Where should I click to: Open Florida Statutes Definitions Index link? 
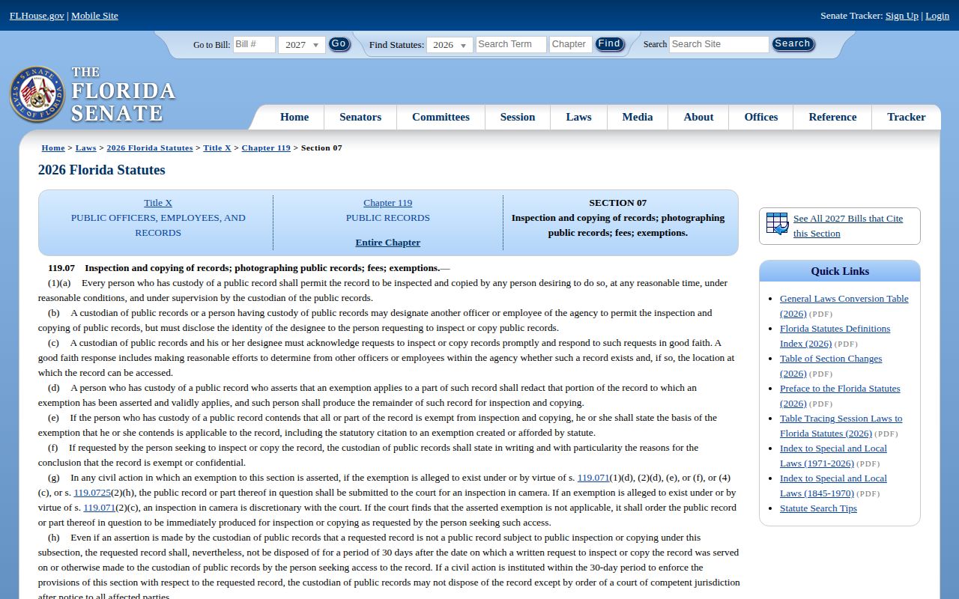(835, 335)
